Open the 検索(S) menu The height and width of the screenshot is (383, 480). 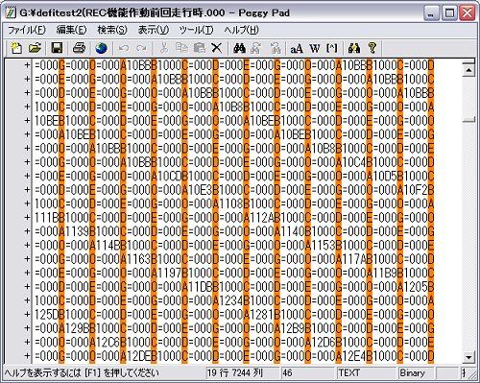point(112,30)
